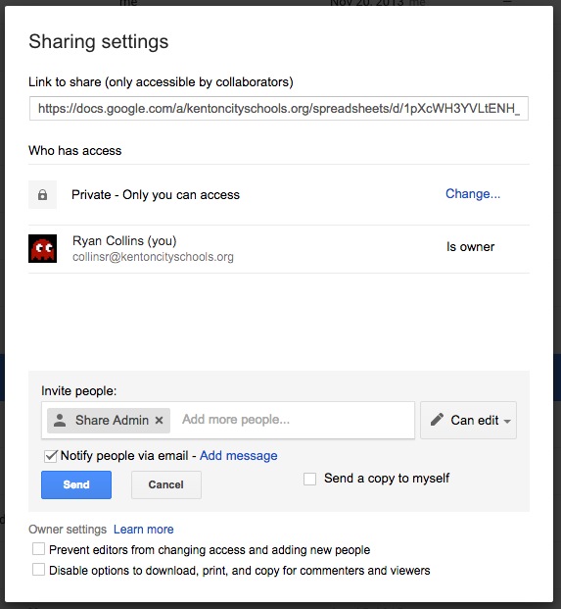Image resolution: width=561 pixels, height=609 pixels.
Task: Open the Add message link
Action: click(239, 456)
